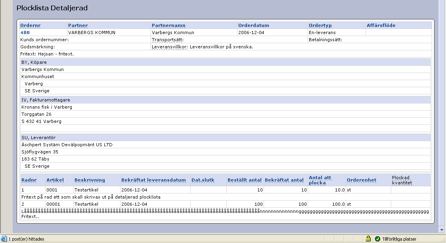Viewport: 446px width, 243px height.
Task: Click the Fritext: Hejsan - fritext line
Action: point(47,54)
